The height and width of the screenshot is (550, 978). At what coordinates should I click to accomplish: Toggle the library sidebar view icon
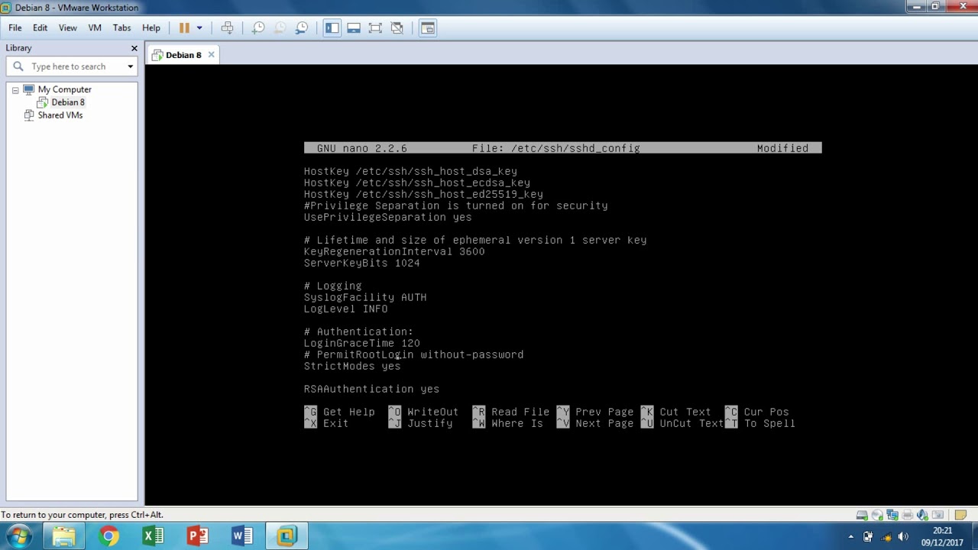click(332, 28)
